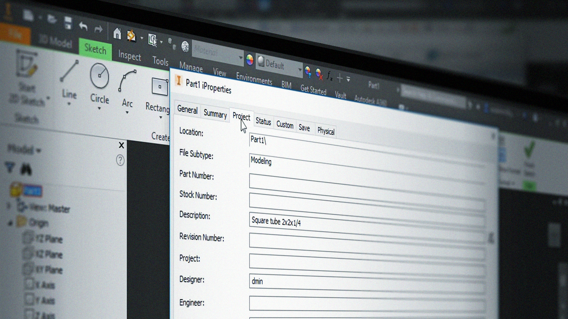Click the Save diskette icon
The image size is (568, 319).
68,22
